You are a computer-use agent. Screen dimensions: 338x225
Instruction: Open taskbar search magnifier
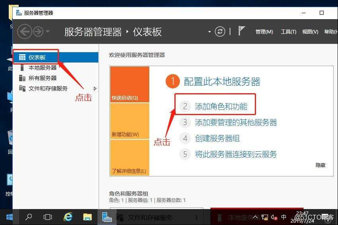click(x=28, y=217)
